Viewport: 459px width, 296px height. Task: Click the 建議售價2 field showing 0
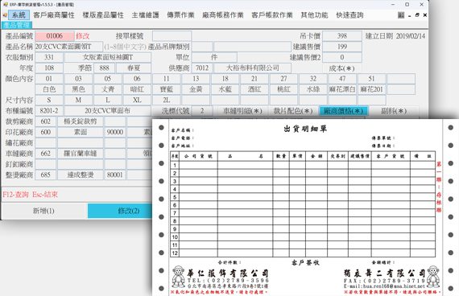tap(342, 57)
